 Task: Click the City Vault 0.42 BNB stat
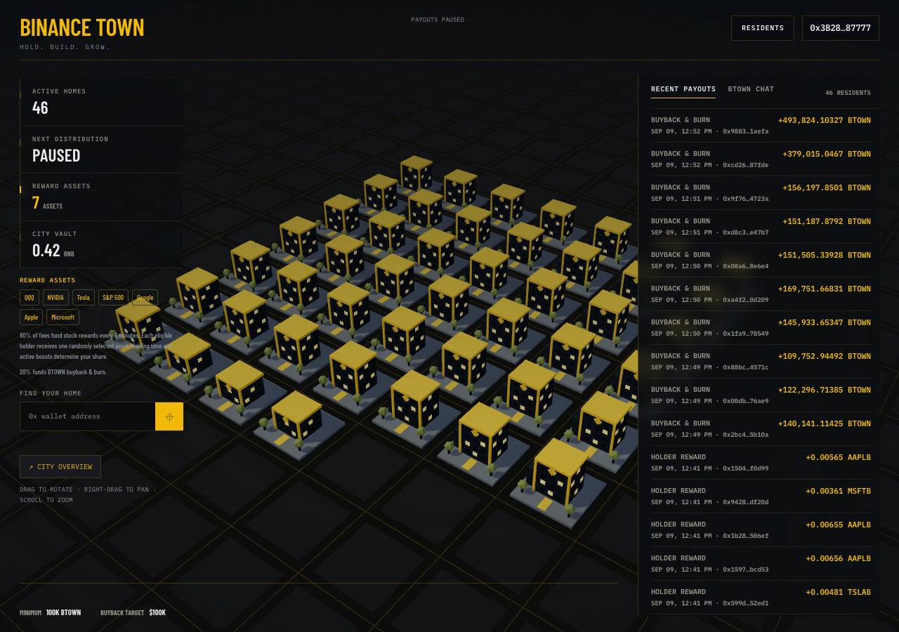[101, 244]
